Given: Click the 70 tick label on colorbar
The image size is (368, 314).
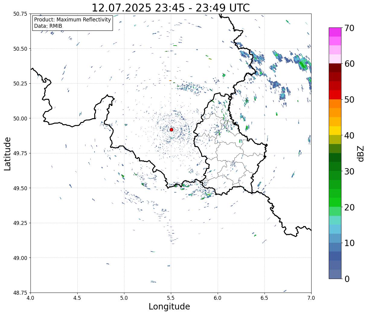Looking at the screenshot, I should [x=349, y=28].
